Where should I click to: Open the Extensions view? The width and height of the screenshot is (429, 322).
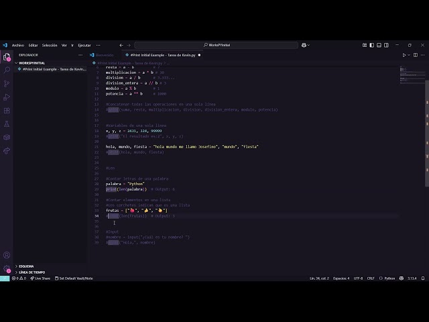(7, 110)
